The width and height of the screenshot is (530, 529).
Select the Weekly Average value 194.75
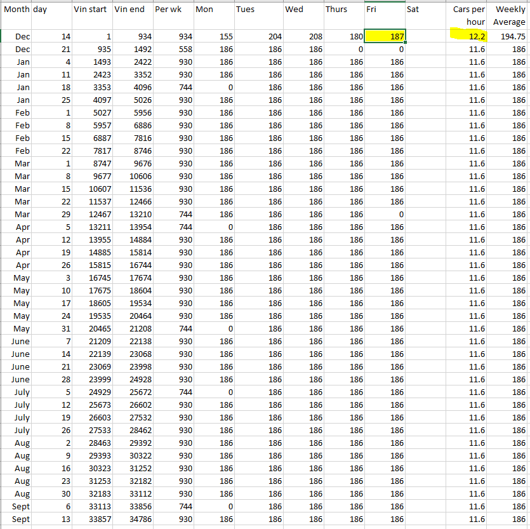point(509,37)
